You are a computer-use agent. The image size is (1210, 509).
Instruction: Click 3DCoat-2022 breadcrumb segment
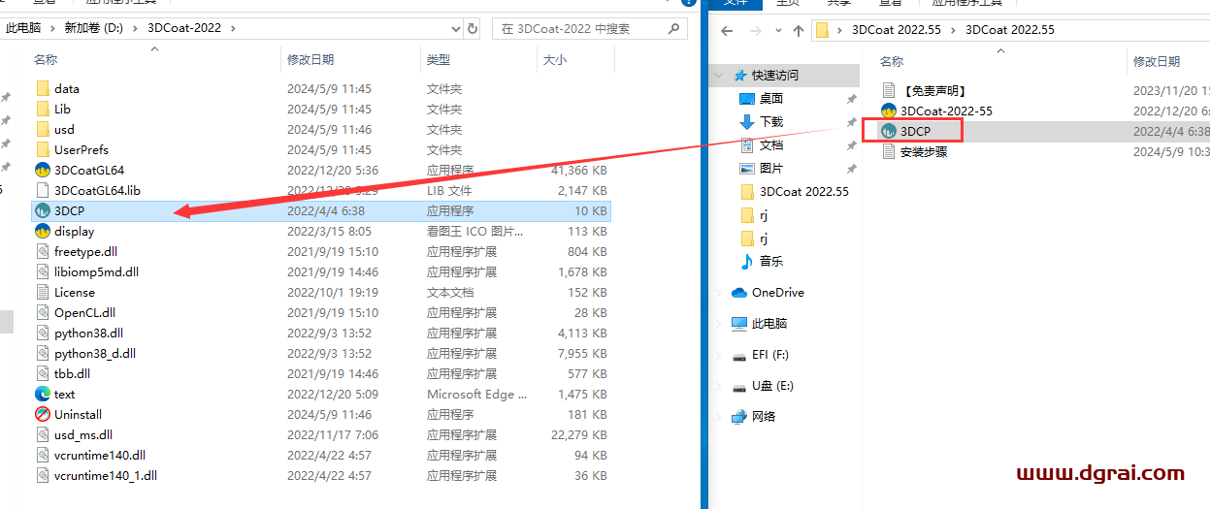click(x=184, y=28)
